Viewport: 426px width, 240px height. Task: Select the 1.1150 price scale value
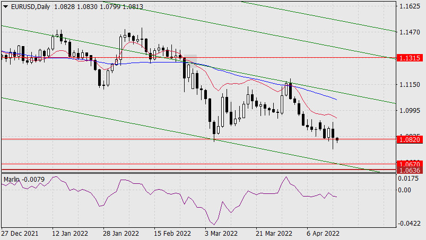[410, 85]
